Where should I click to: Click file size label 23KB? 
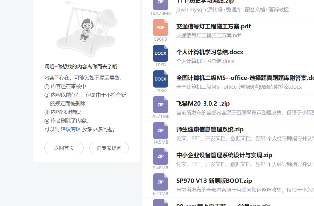(160, 90)
